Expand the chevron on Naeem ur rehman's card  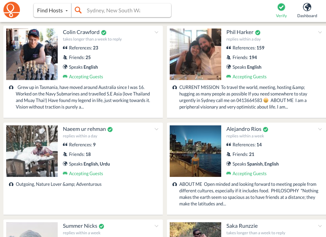pyautogui.click(x=156, y=129)
